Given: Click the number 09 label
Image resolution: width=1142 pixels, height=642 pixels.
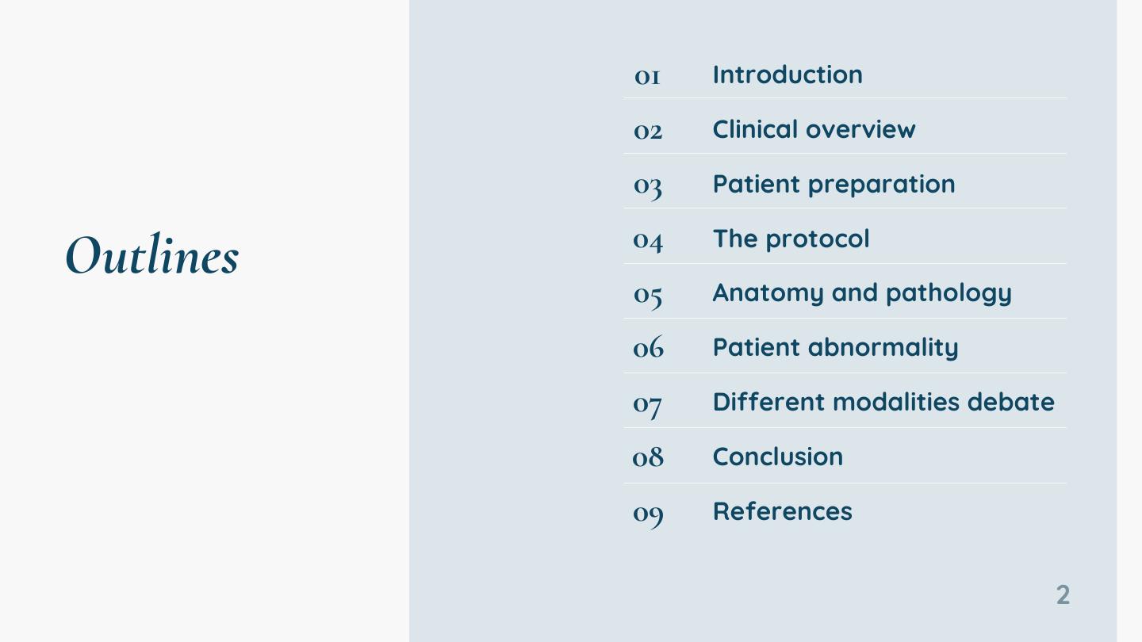Looking at the screenshot, I should (x=647, y=514).
